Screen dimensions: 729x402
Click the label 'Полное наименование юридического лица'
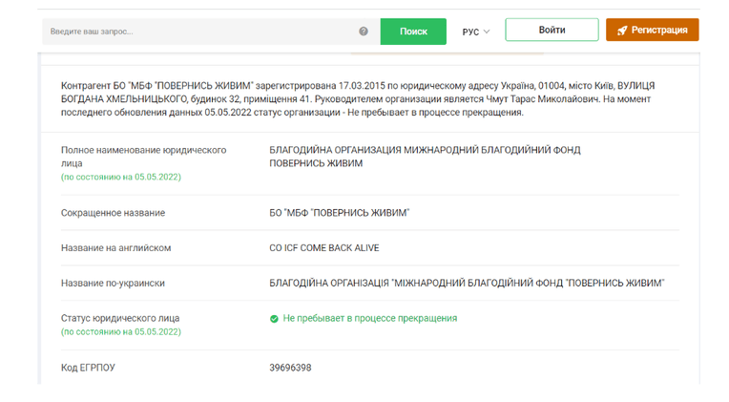pos(144,157)
